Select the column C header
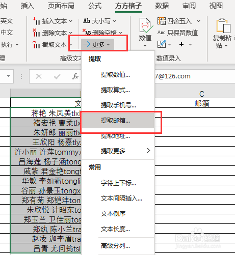235x255 pixels. tap(201, 94)
